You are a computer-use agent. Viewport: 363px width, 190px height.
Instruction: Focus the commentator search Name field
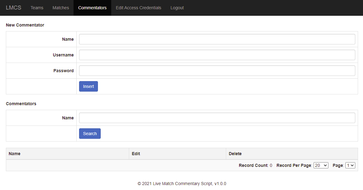(217, 118)
